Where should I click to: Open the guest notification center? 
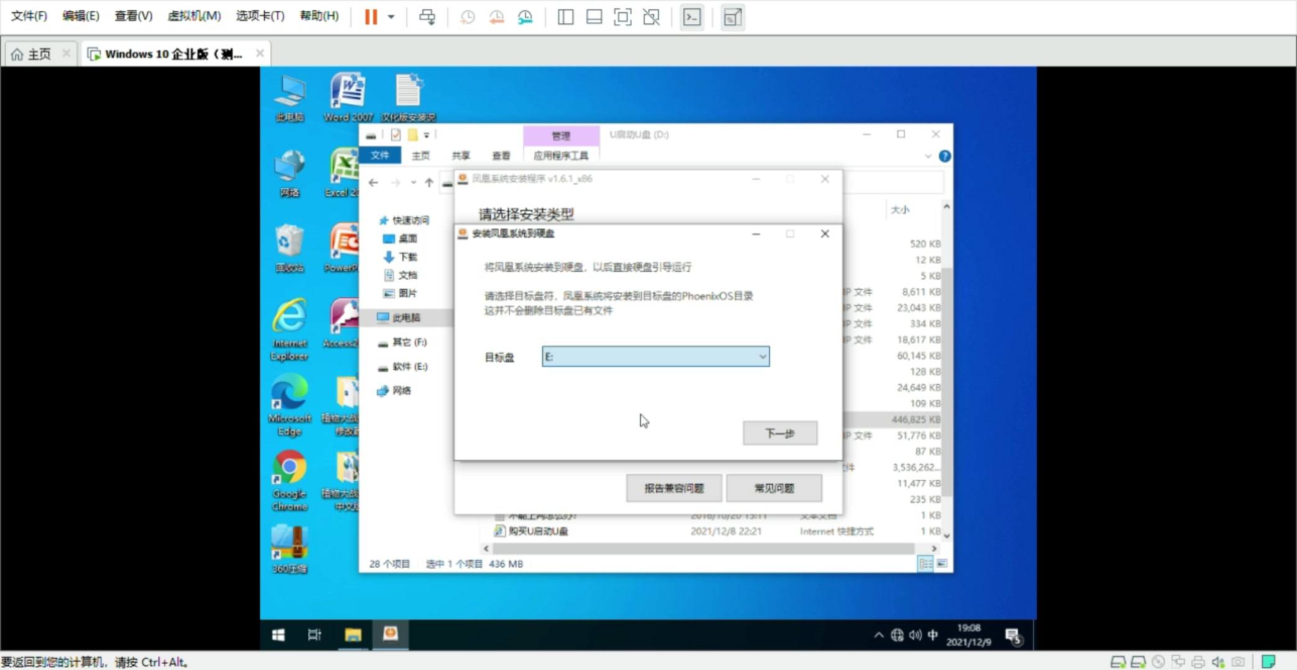click(x=1014, y=636)
